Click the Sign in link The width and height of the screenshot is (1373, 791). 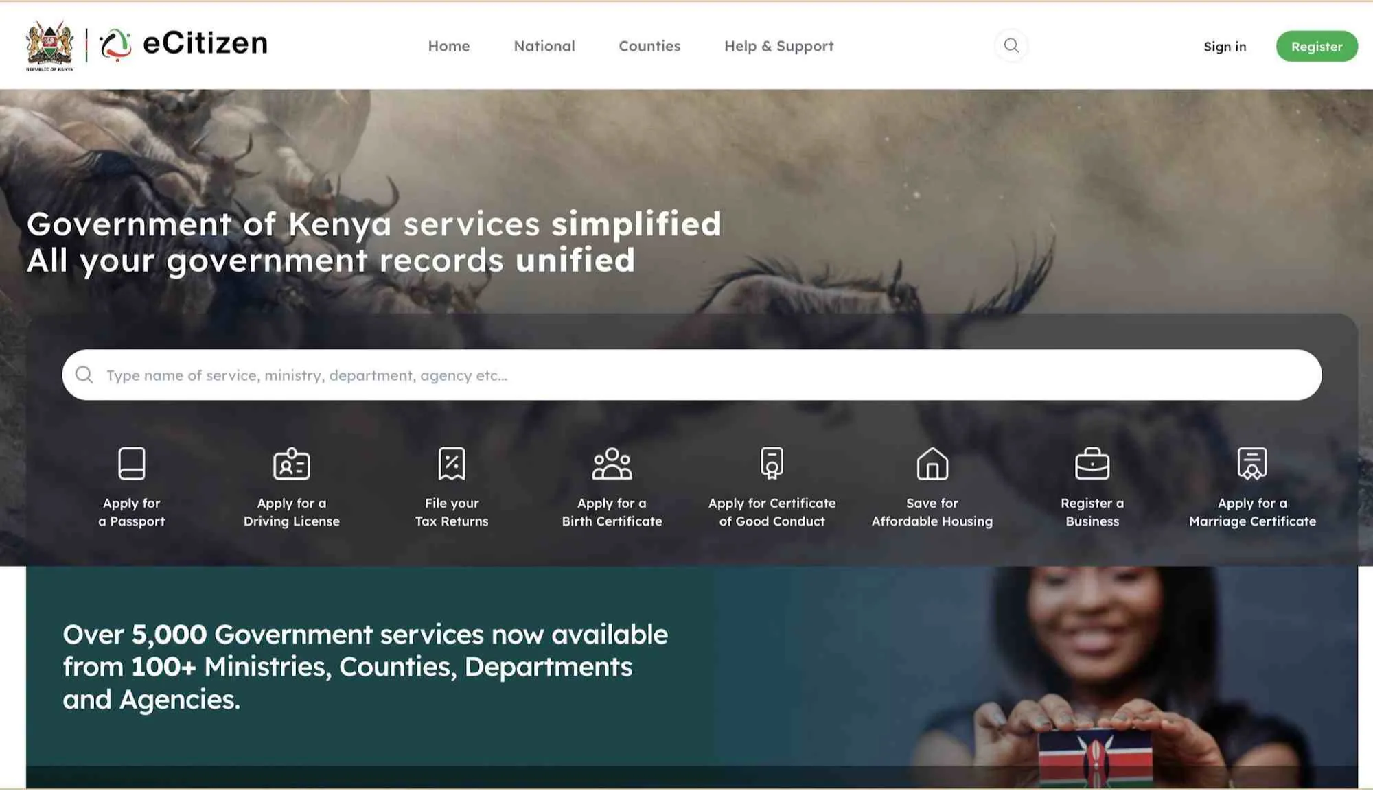click(1224, 47)
